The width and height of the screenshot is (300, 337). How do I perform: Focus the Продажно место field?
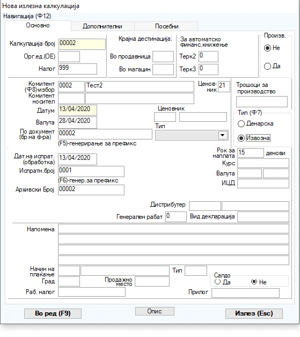(x=152, y=282)
